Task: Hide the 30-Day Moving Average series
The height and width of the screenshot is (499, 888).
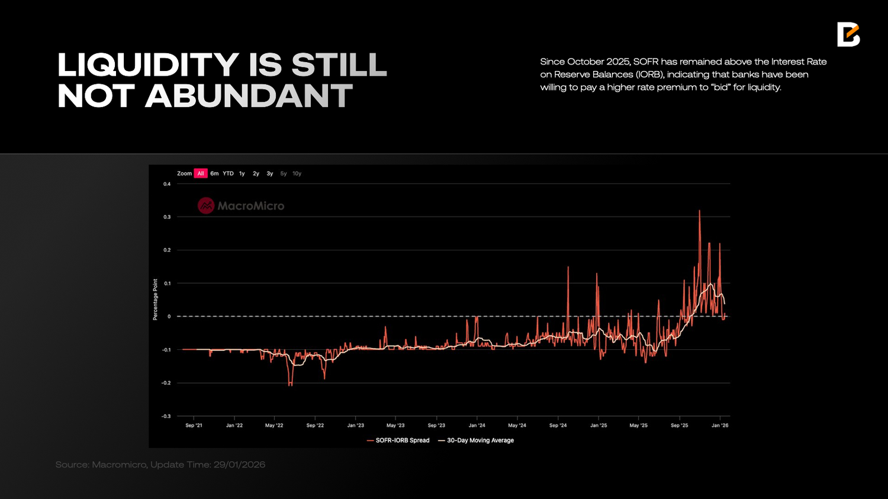Action: coord(480,440)
